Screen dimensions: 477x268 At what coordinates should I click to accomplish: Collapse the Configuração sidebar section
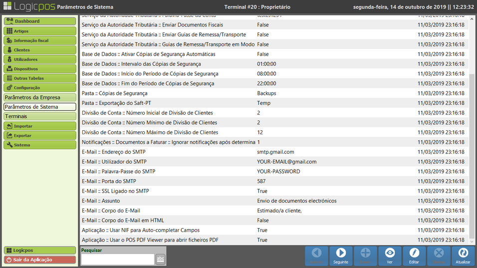coord(39,88)
